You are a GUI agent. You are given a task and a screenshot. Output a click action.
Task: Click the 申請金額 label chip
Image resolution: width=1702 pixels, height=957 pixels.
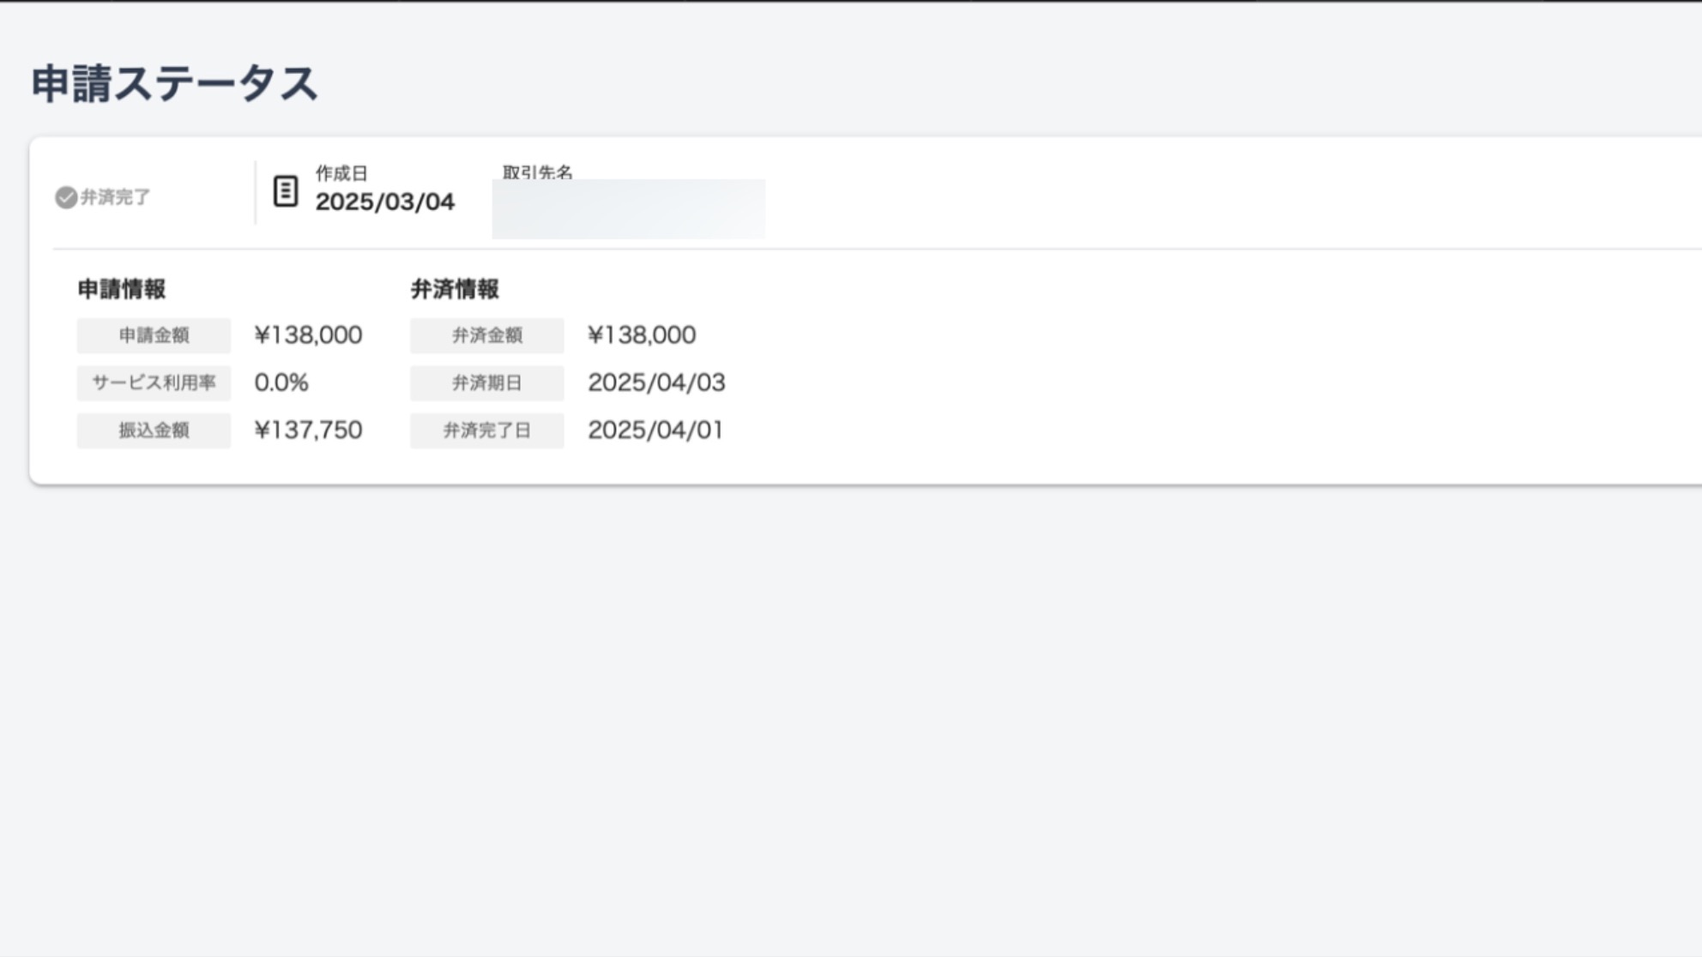click(153, 335)
